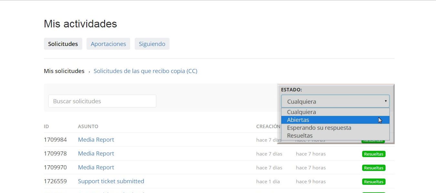Open the Support ticket submitted request
The height and width of the screenshot is (193, 436).
(111, 181)
